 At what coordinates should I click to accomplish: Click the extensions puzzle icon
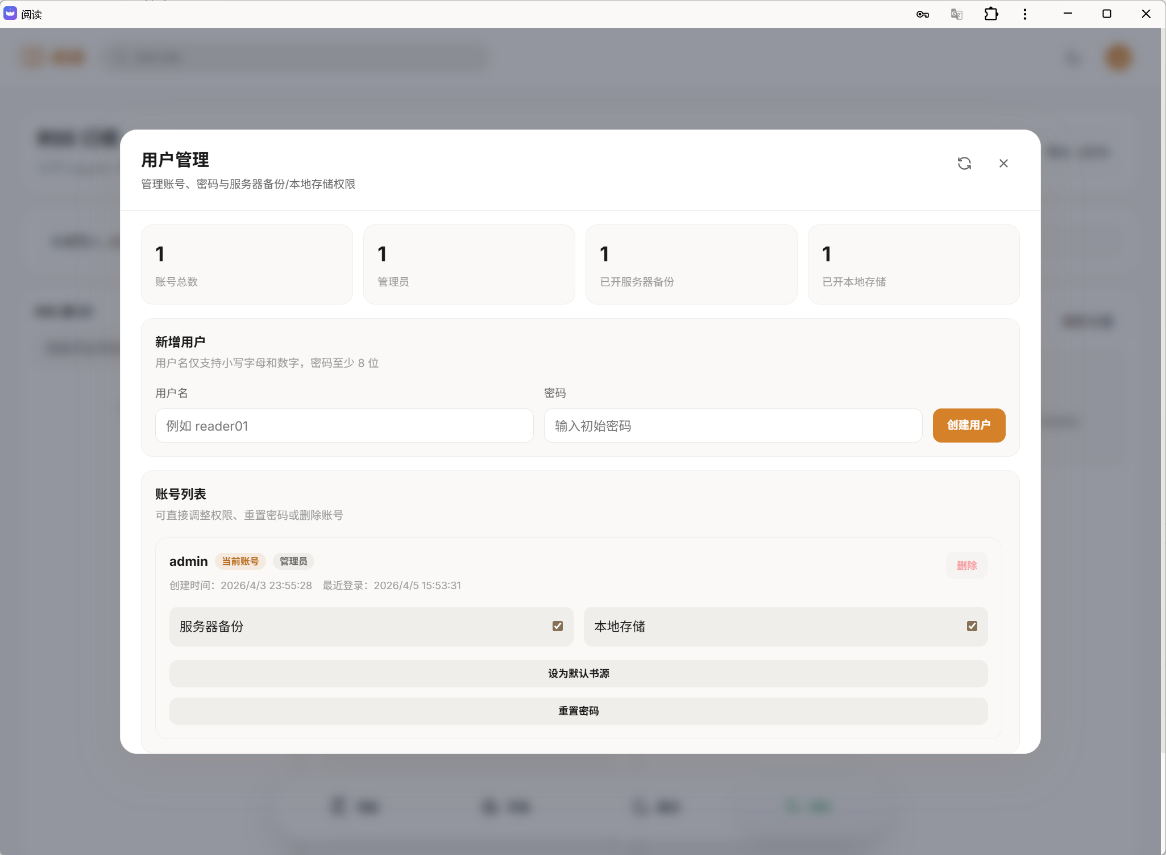(x=990, y=14)
